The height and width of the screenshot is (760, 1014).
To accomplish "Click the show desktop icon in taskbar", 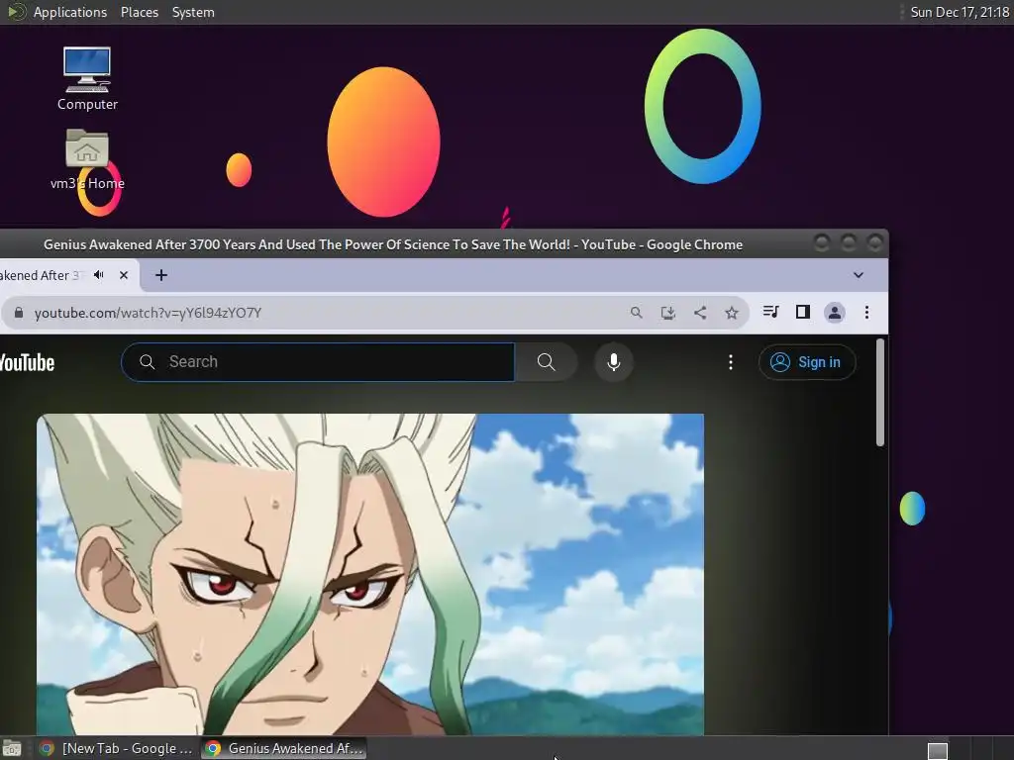I will pyautogui.click(x=12, y=749).
